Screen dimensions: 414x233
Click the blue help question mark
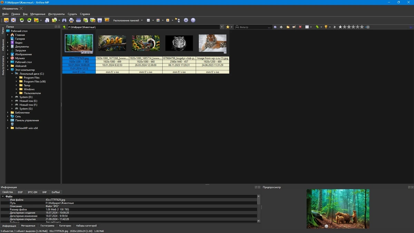click(193, 20)
